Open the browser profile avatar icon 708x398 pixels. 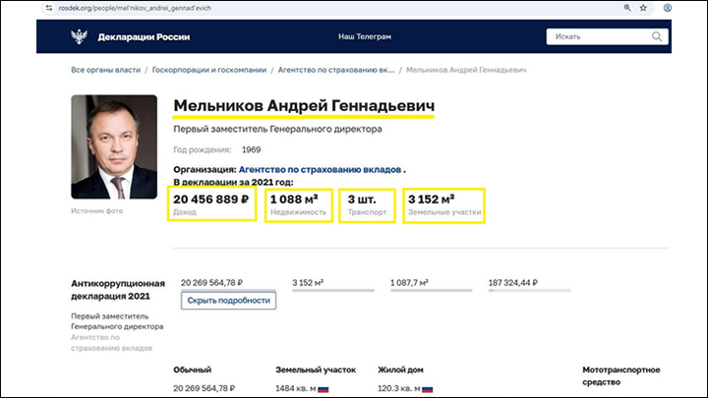point(669,7)
